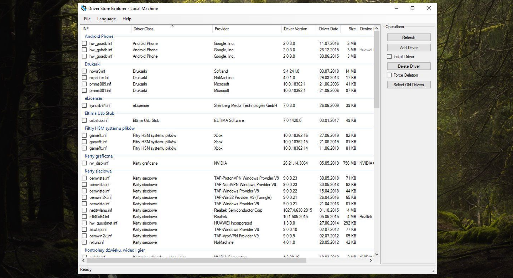Sort by the INF column header
The width and height of the screenshot is (513, 278).
[106, 29]
